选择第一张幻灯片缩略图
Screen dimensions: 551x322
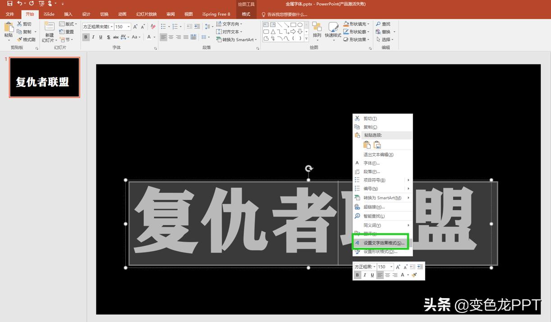[44, 77]
